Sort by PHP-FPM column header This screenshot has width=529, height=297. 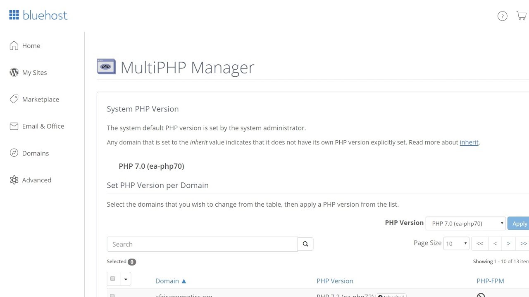490,281
